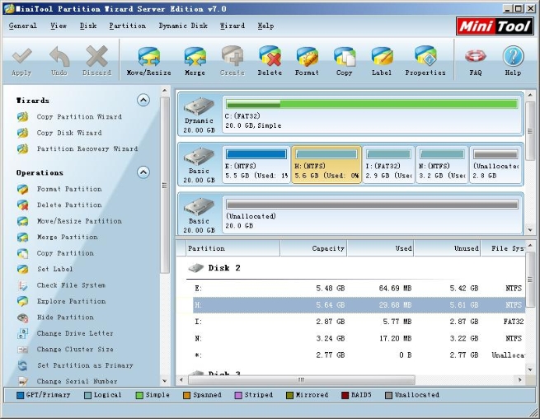
Task: Click the Change Cluster Size icon
Action: pyautogui.click(x=23, y=350)
